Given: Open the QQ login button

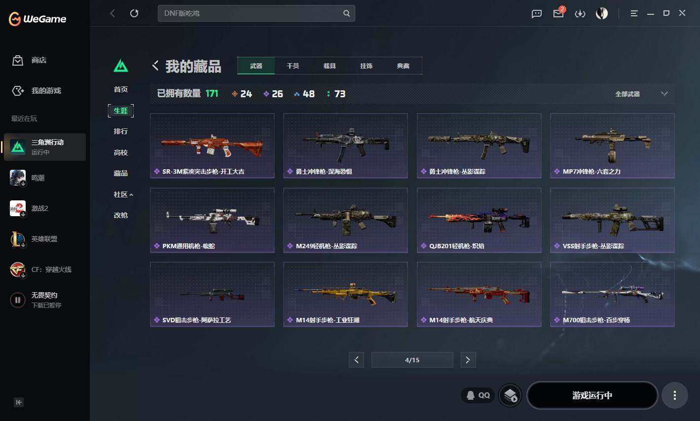Looking at the screenshot, I should click(x=478, y=395).
